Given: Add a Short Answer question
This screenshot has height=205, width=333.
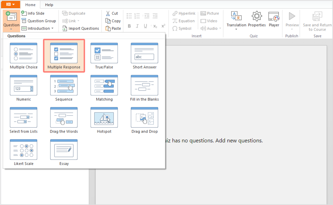Looking at the screenshot, I should (x=145, y=56).
